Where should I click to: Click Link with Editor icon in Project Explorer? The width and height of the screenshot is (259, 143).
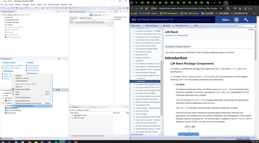(x=59, y=12)
